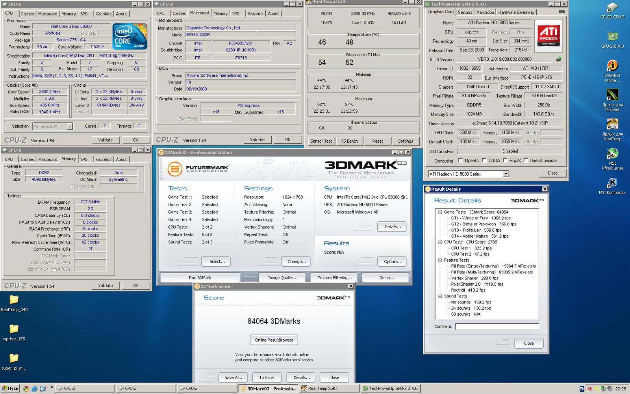Select the RealTemp_340 folder on the desktop

pyautogui.click(x=14, y=303)
